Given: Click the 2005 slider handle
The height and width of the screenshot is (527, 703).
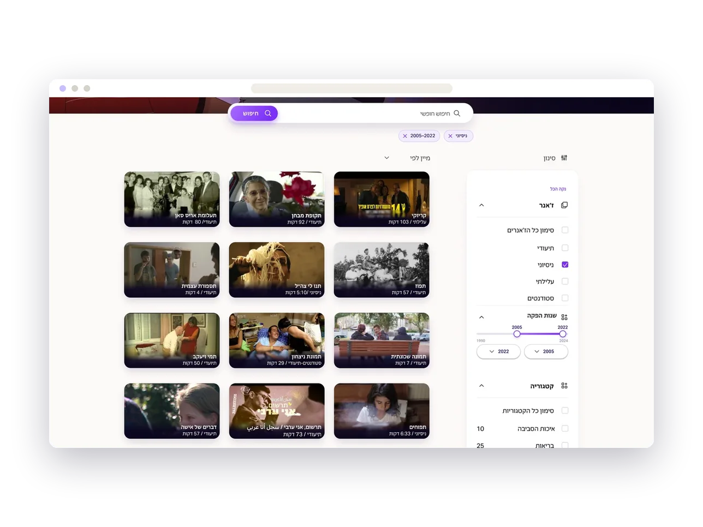Looking at the screenshot, I should [x=517, y=334].
